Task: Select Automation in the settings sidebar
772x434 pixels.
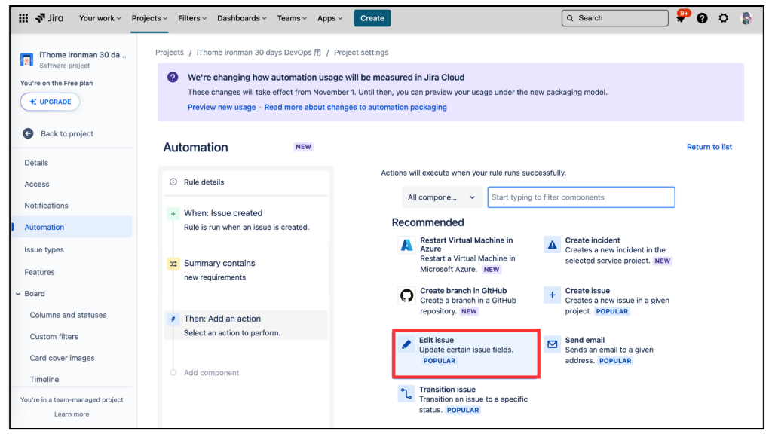Action: [x=72, y=227]
